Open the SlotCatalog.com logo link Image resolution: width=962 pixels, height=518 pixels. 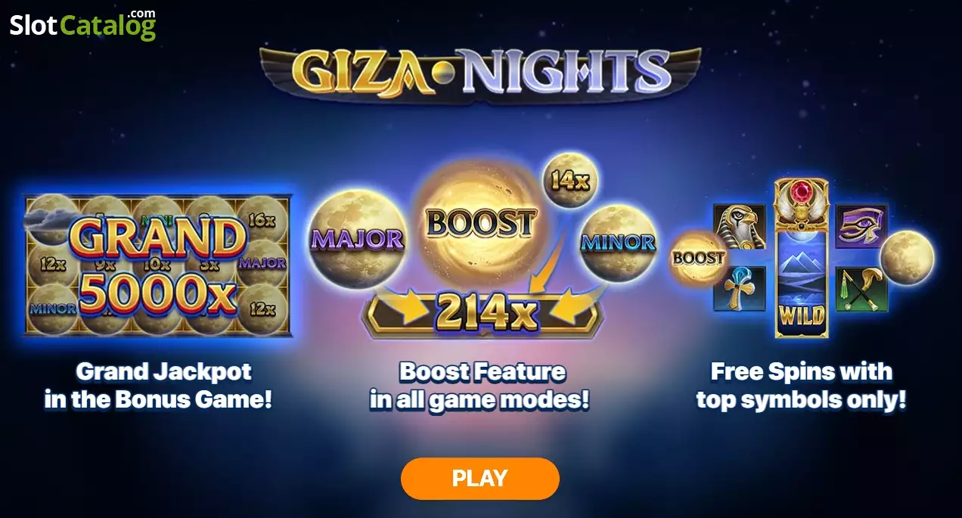83,24
